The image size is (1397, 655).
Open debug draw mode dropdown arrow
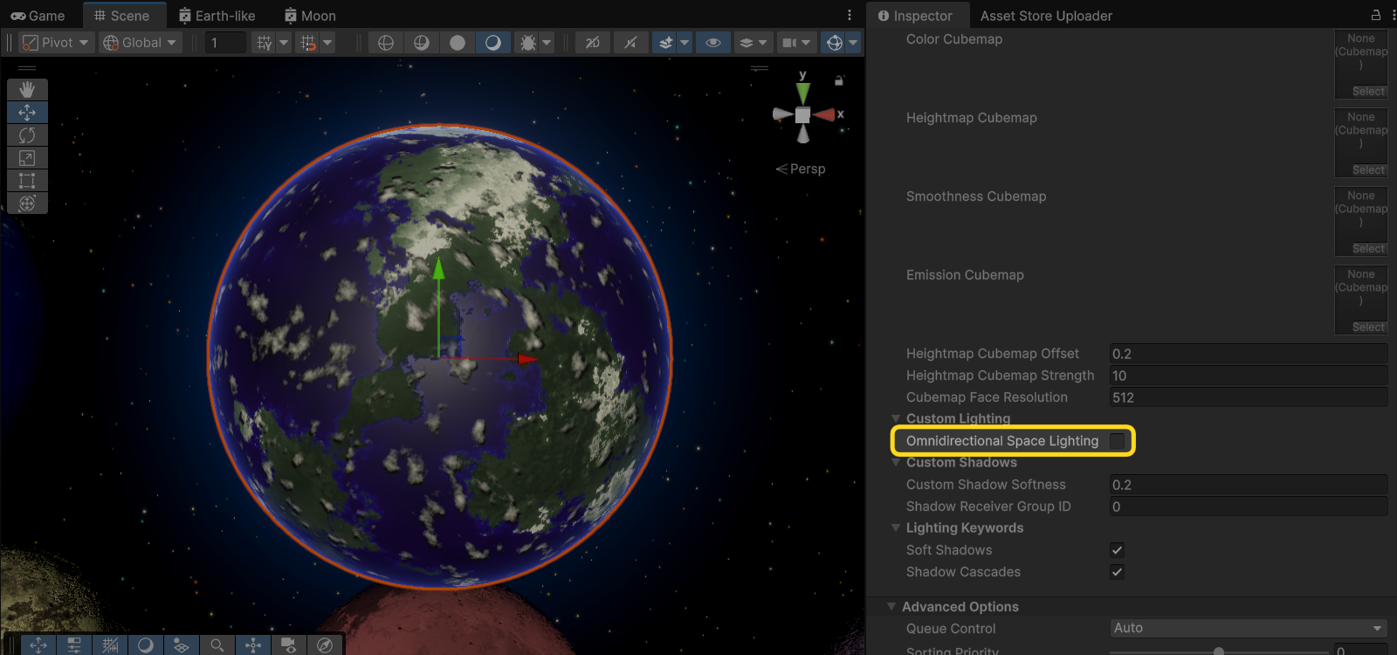tap(547, 42)
